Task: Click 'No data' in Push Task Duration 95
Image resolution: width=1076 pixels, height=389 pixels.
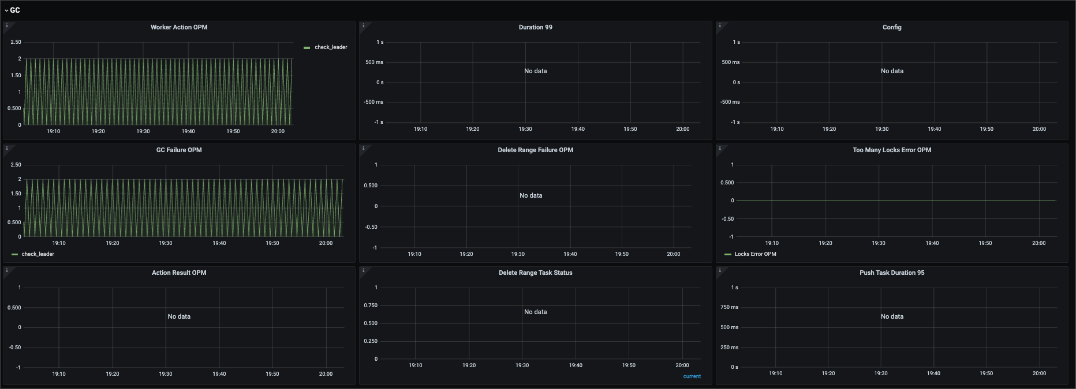Action: (892, 316)
